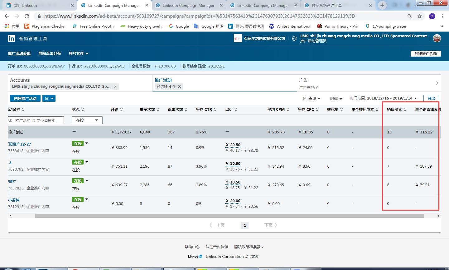Click the LinkedIn logo in header
Image resolution: width=449 pixels, height=270 pixels.
(12, 38)
